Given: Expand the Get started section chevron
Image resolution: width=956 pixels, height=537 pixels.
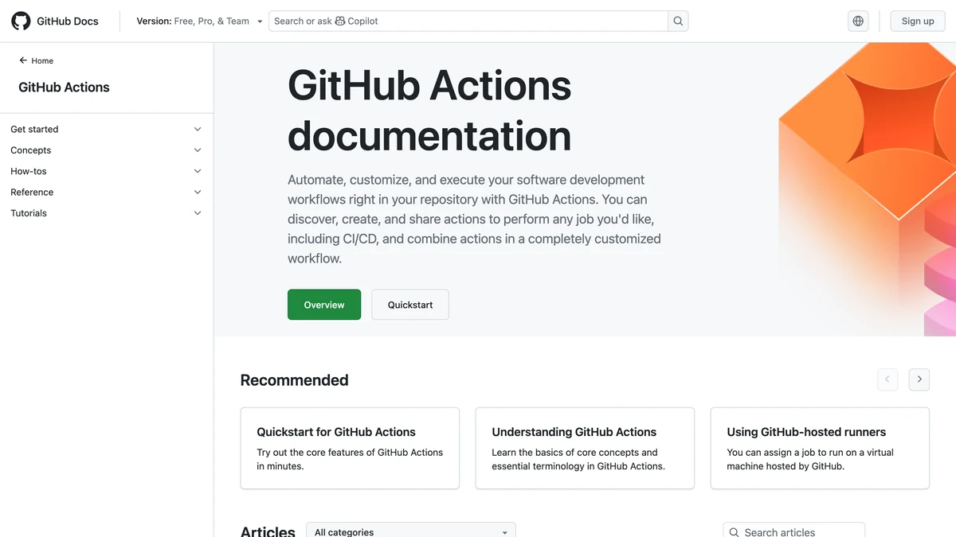Looking at the screenshot, I should (x=198, y=129).
